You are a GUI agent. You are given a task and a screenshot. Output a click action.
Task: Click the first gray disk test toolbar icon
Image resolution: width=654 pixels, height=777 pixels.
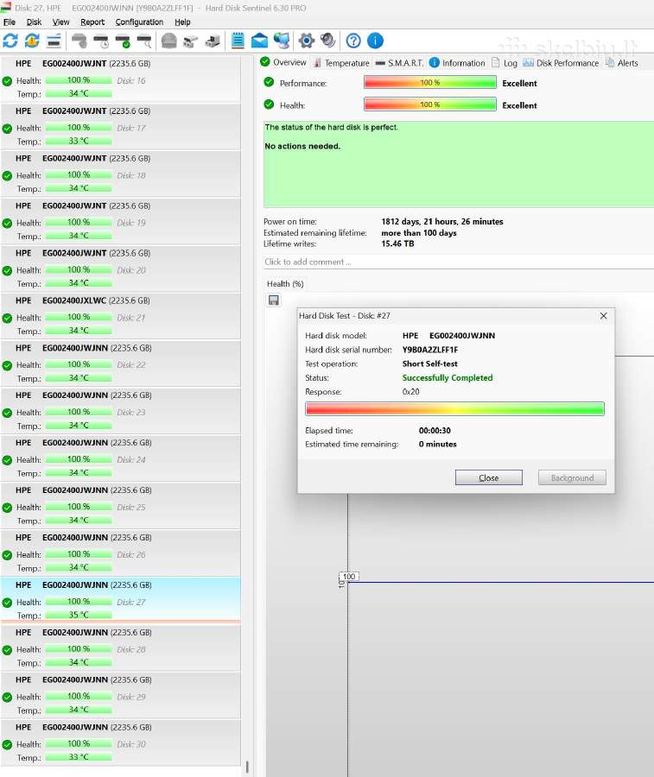[x=79, y=41]
